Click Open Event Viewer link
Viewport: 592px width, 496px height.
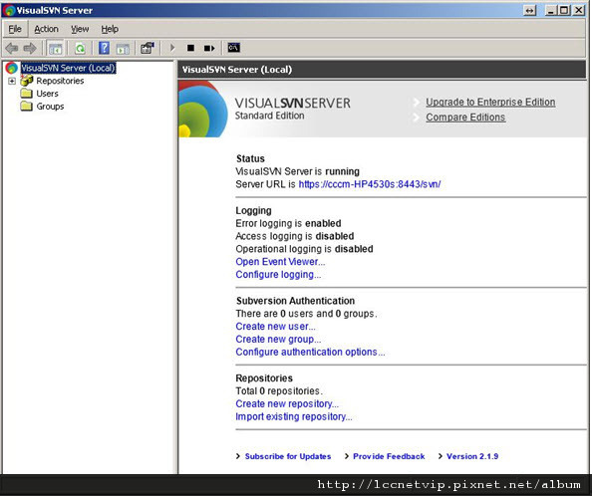pyautogui.click(x=280, y=262)
